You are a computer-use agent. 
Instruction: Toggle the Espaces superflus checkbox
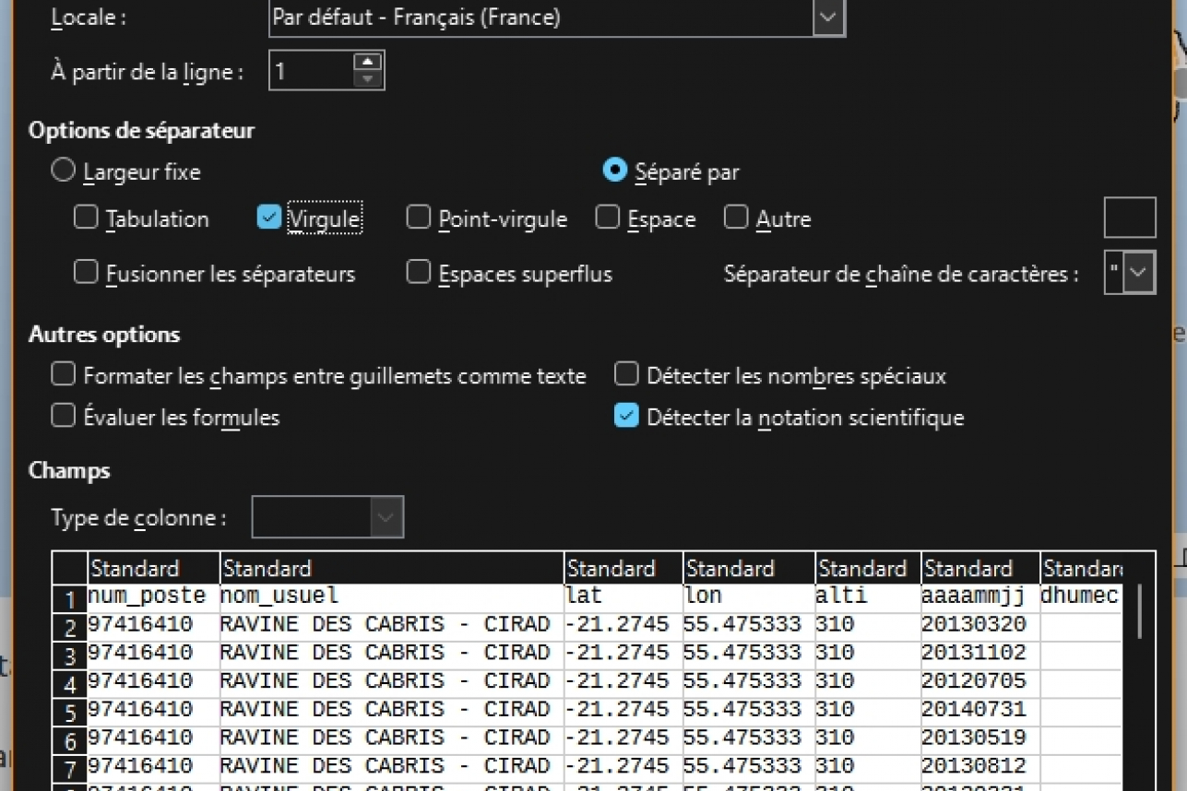click(x=419, y=273)
